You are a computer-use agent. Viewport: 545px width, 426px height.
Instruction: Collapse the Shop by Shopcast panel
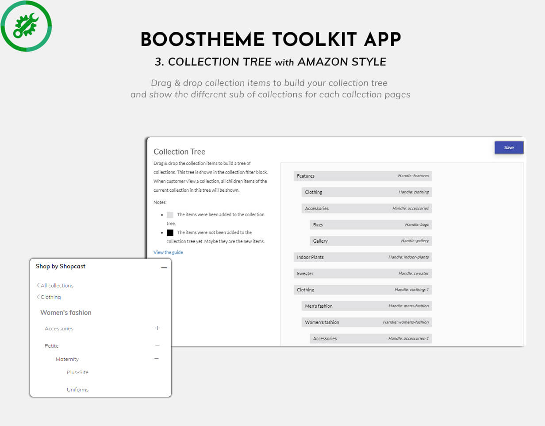point(164,267)
